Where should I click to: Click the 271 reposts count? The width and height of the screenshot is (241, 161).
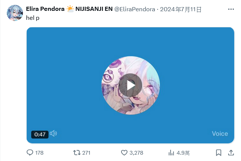click(86, 153)
